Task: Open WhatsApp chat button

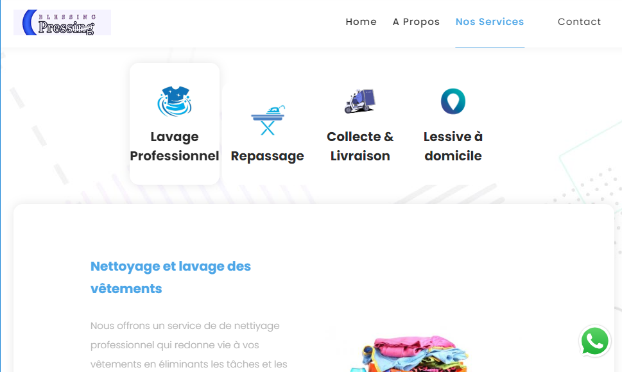Action: (594, 341)
